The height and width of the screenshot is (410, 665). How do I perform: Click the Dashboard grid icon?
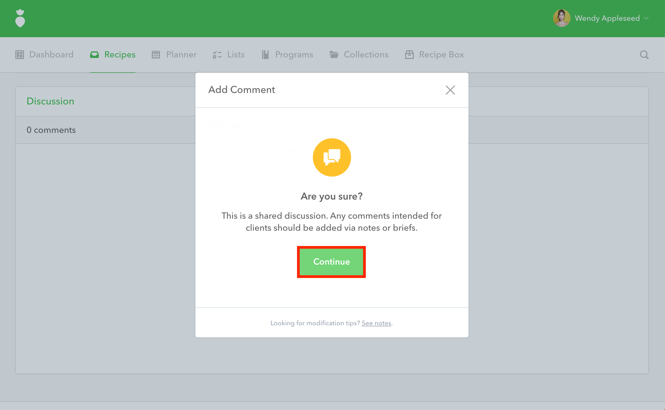20,55
